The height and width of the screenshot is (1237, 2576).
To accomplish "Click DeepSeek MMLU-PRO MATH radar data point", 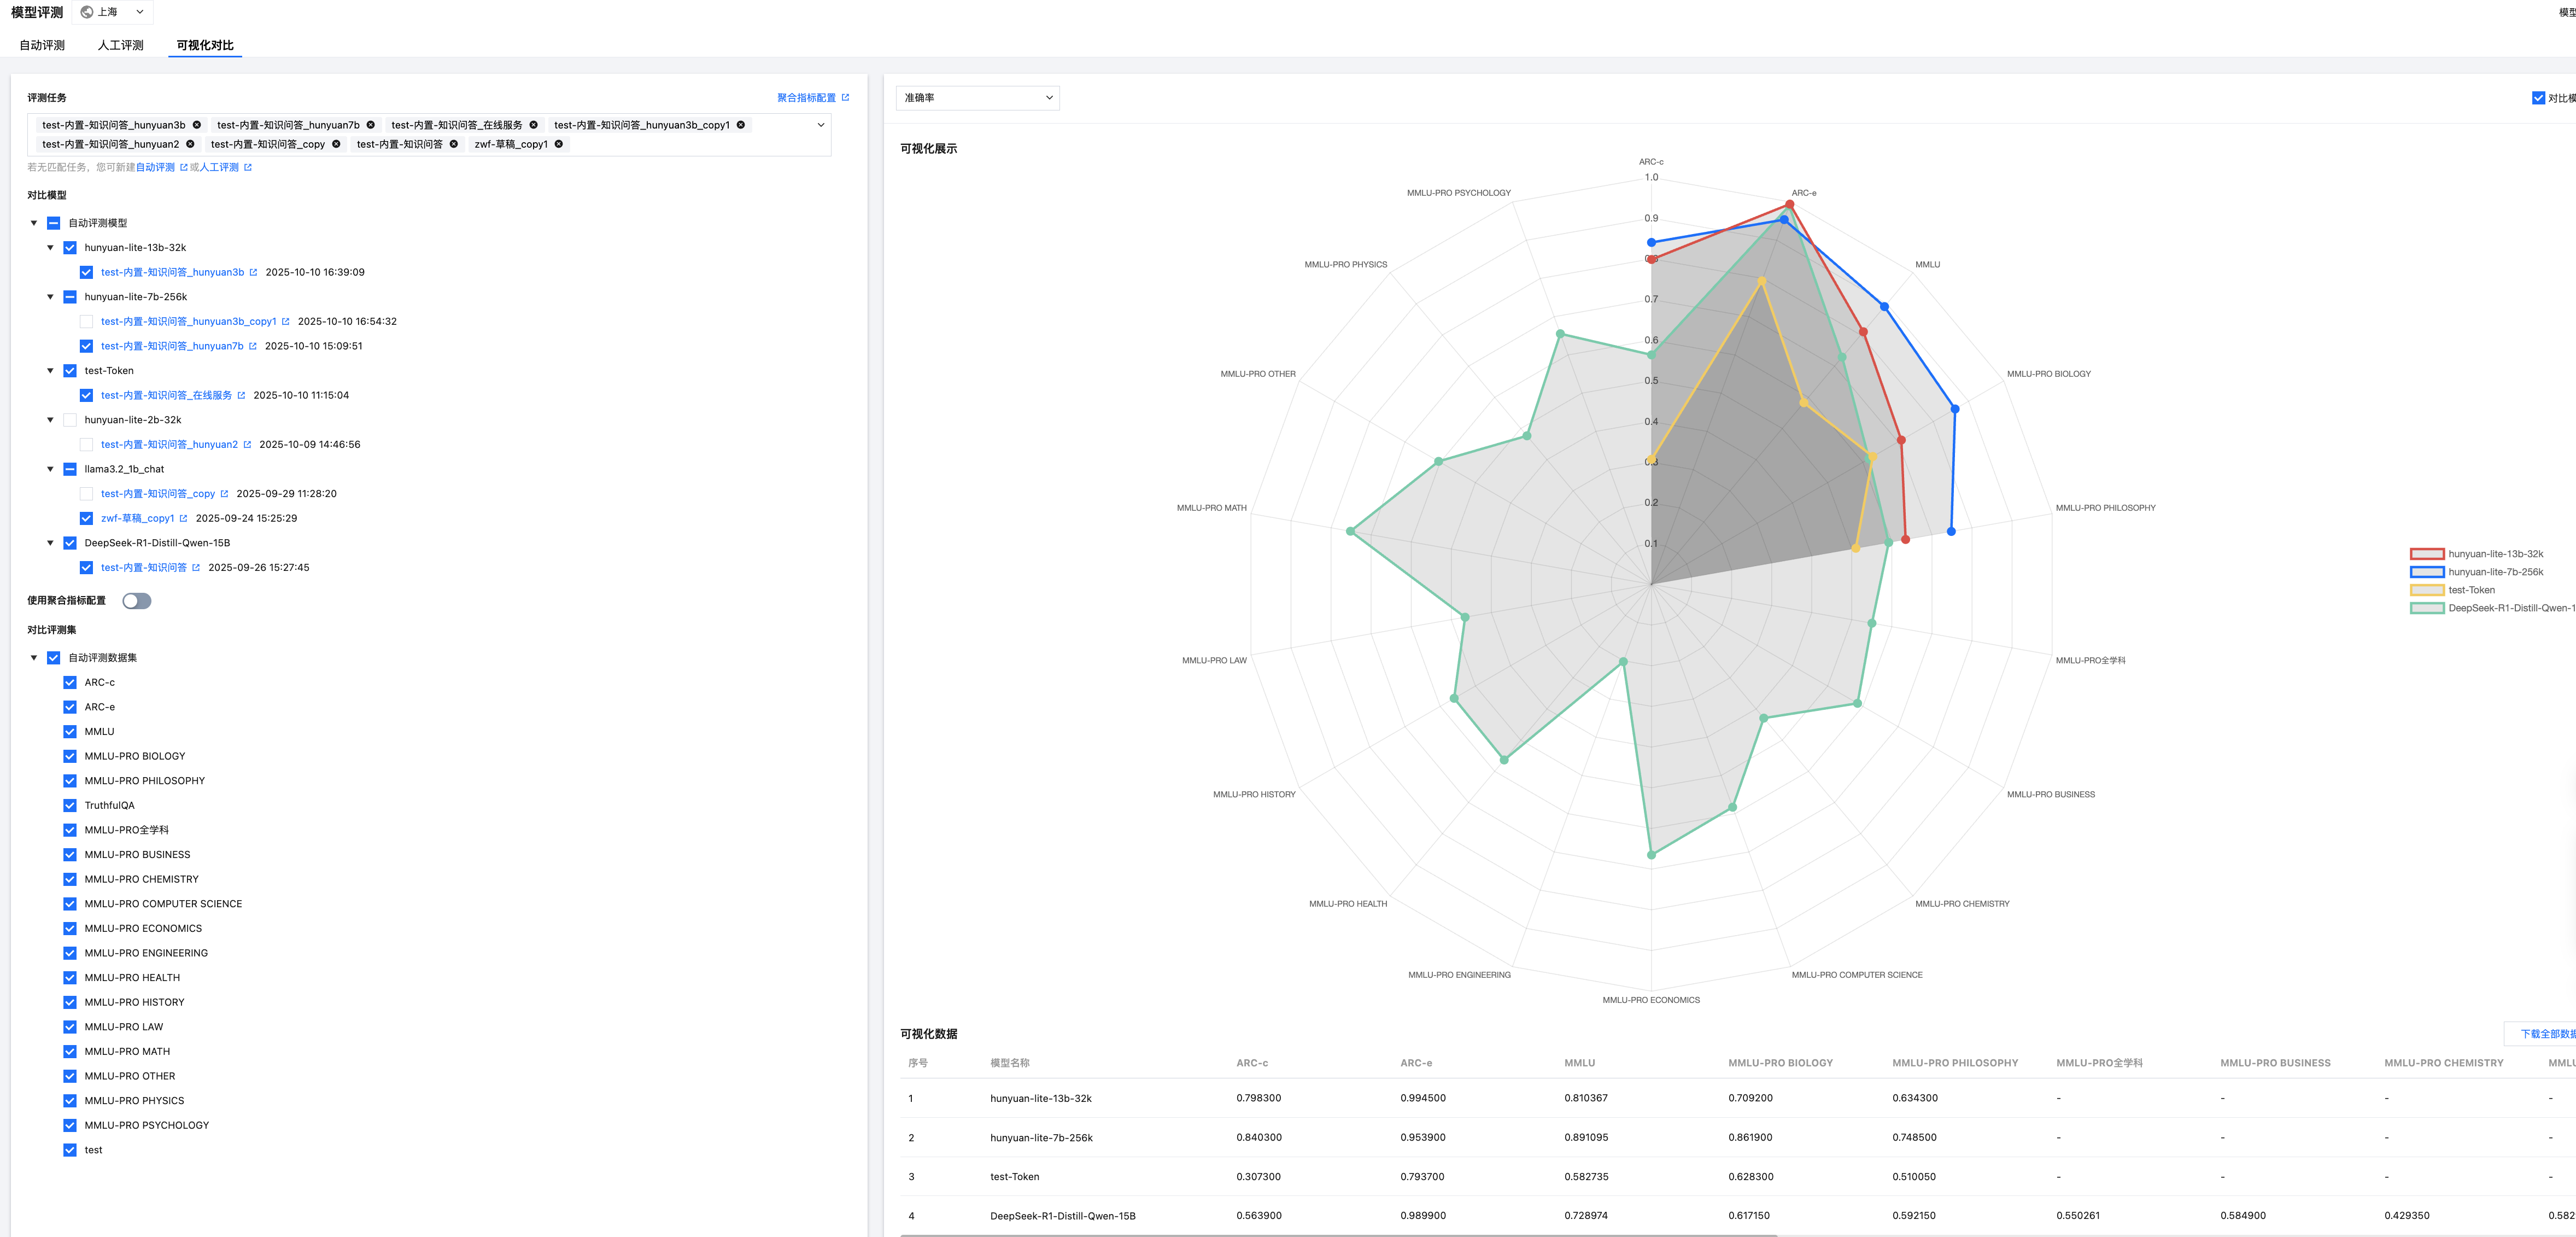I will click(x=1350, y=531).
